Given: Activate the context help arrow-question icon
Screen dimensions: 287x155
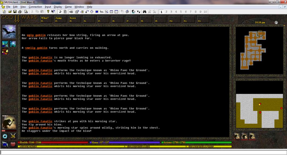Looking at the screenshot, I should point(53,12).
